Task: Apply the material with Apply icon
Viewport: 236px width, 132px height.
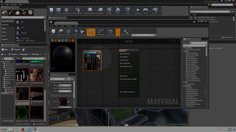Action: coord(69,32)
